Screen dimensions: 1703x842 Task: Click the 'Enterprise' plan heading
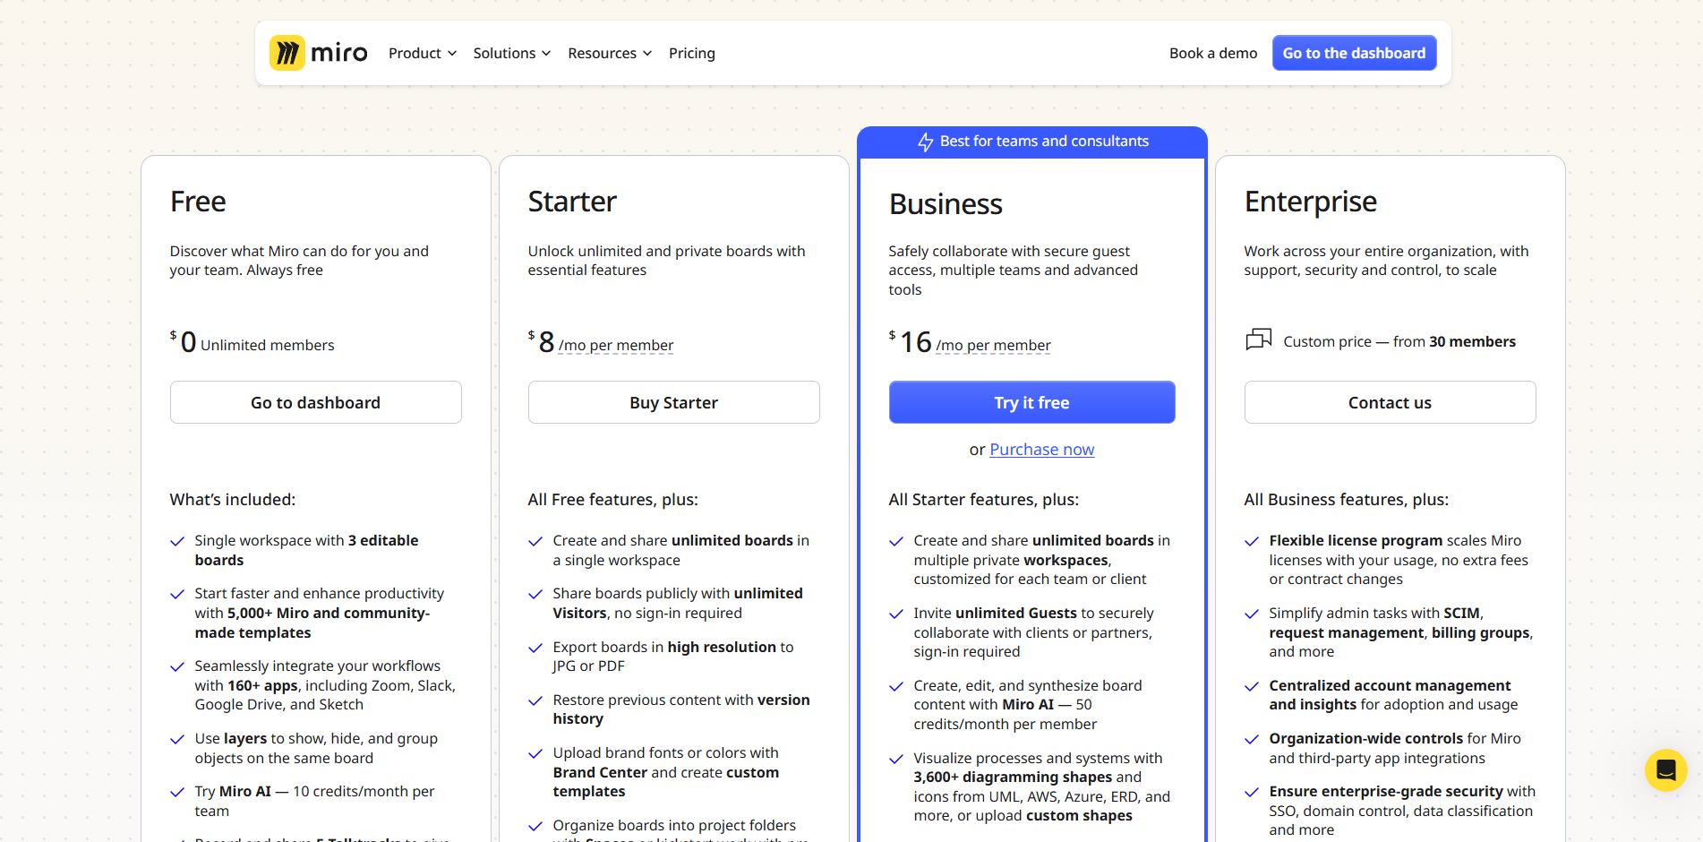click(x=1311, y=202)
